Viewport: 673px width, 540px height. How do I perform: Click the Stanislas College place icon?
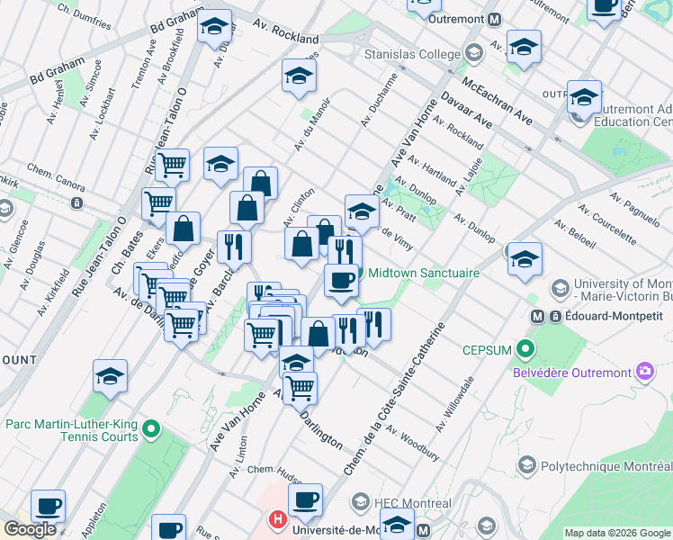click(x=474, y=54)
